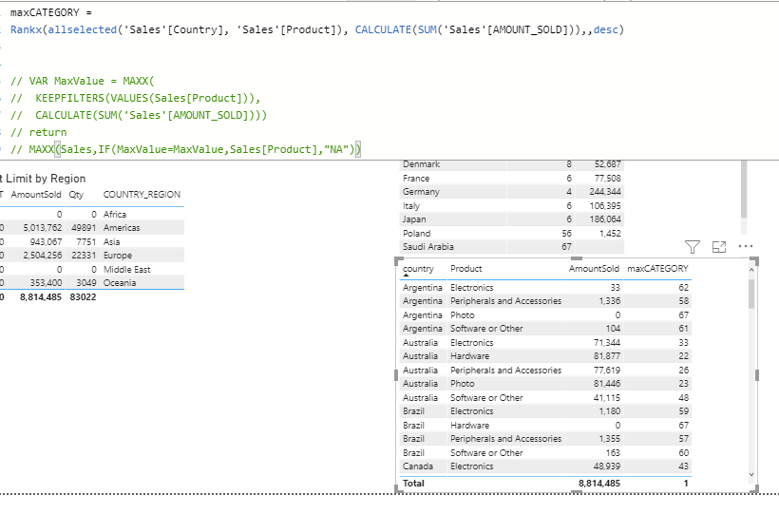The width and height of the screenshot is (779, 514).
Task: Select the Argentina Electronics row
Action: pyautogui.click(x=545, y=287)
